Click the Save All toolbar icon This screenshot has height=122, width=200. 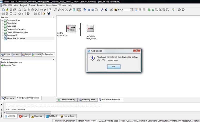tap(14, 10)
